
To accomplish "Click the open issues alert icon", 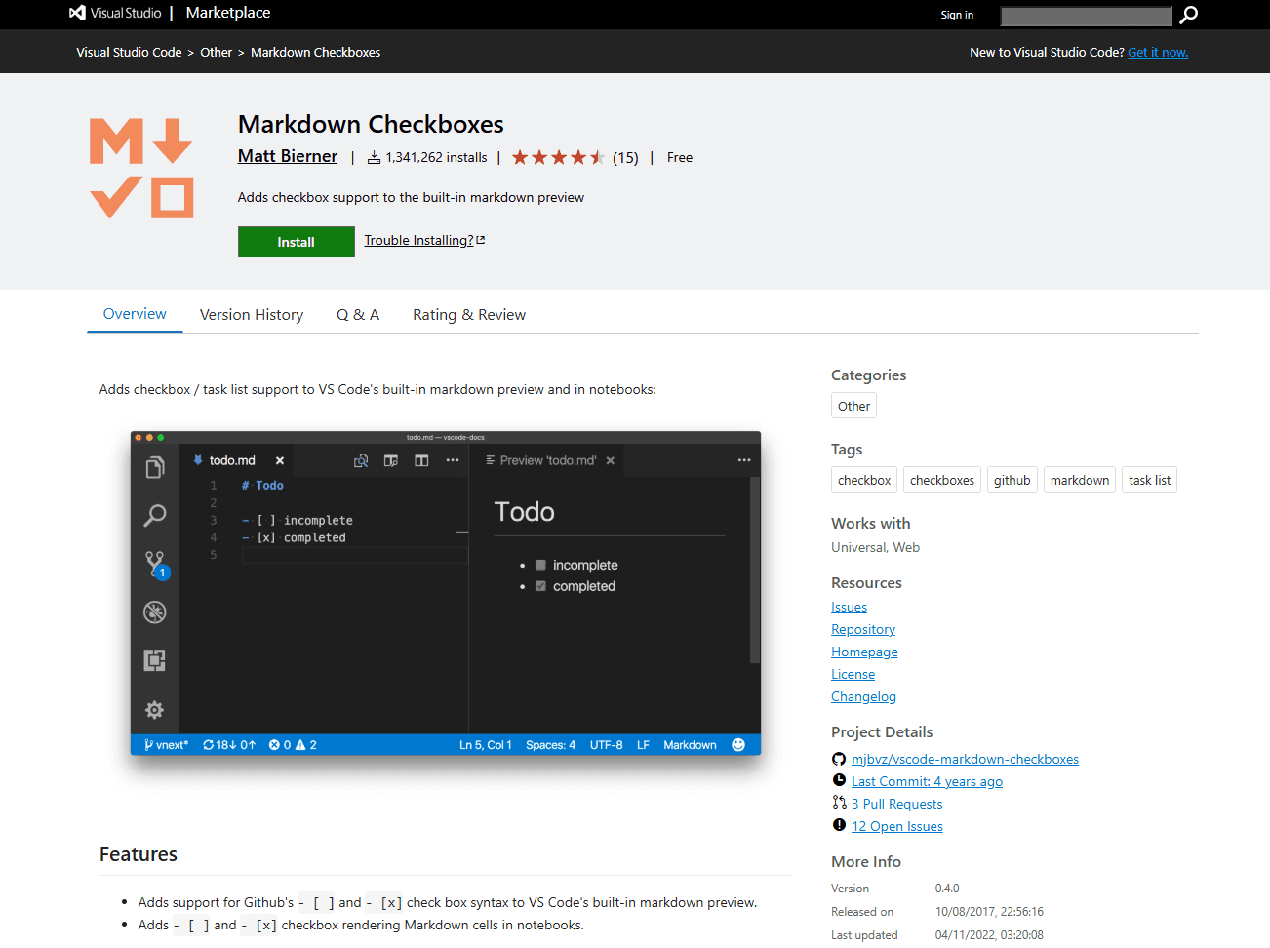I will click(x=839, y=825).
